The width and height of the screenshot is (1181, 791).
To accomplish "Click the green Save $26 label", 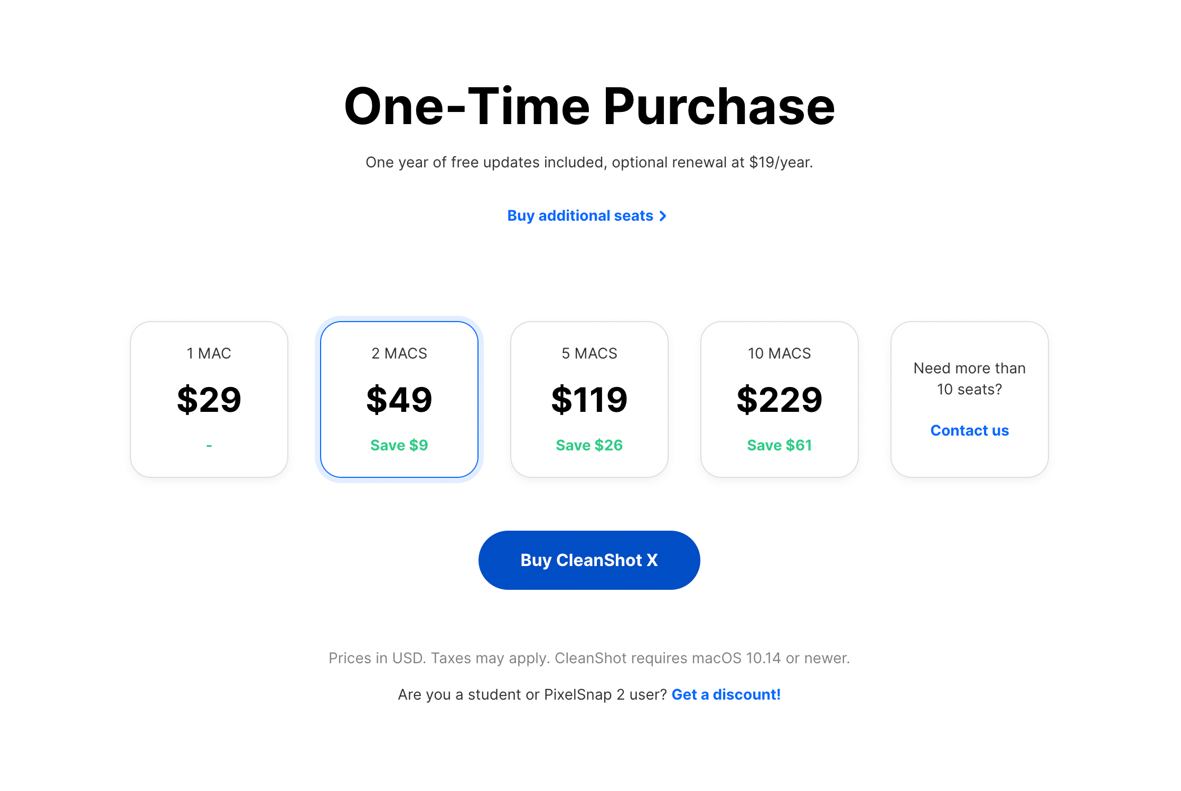I will 589,445.
